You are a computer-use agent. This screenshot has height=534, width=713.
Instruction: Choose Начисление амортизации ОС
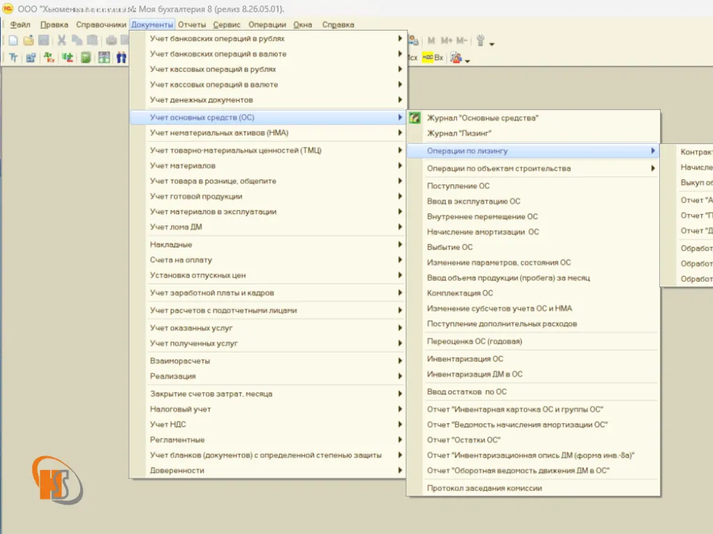[x=533, y=232]
